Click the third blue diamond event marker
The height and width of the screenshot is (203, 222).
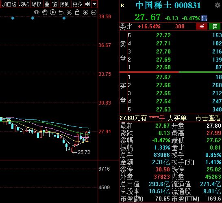point(64,18)
